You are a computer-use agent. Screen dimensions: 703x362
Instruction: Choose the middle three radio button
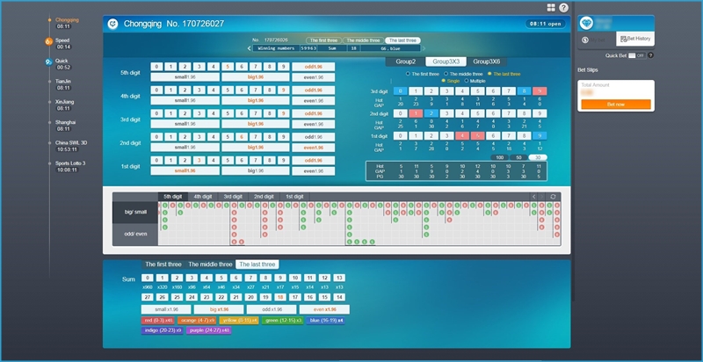(446, 74)
